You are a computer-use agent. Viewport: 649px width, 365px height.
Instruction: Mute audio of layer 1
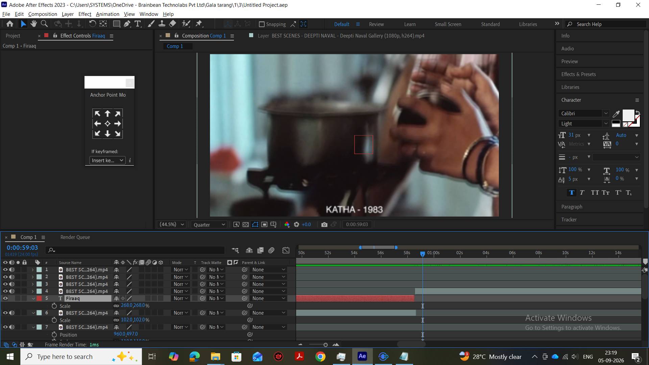12,270
